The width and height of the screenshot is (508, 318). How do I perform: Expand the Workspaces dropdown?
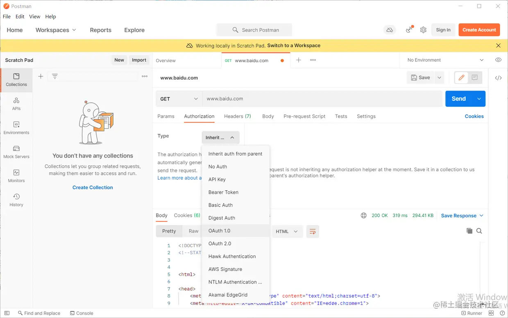(x=56, y=30)
